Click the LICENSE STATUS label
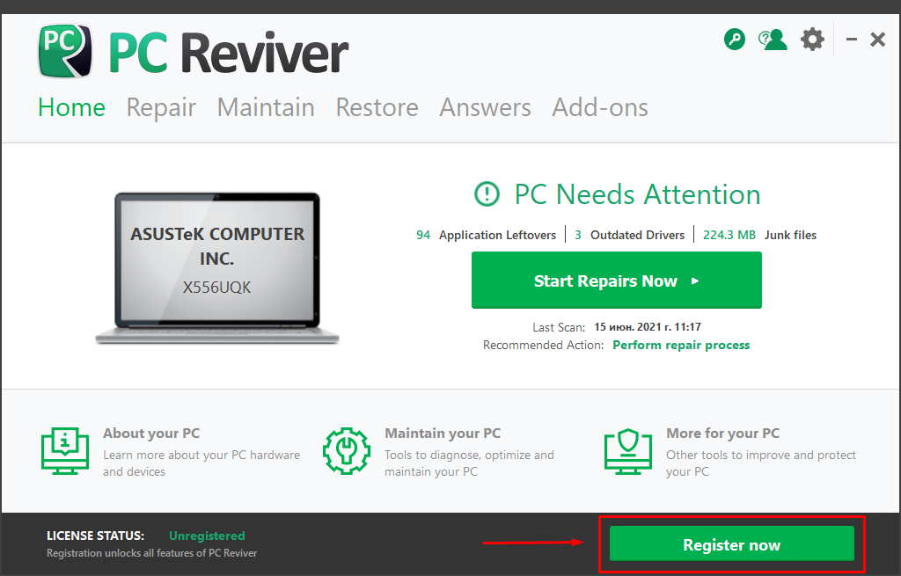901x576 pixels. pyautogui.click(x=95, y=536)
